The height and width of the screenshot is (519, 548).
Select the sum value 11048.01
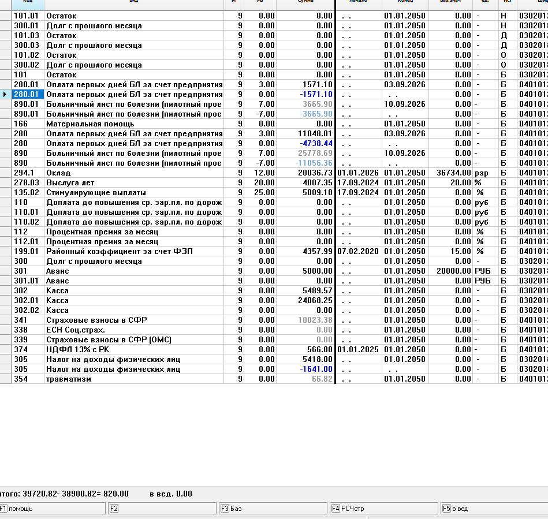(x=315, y=133)
